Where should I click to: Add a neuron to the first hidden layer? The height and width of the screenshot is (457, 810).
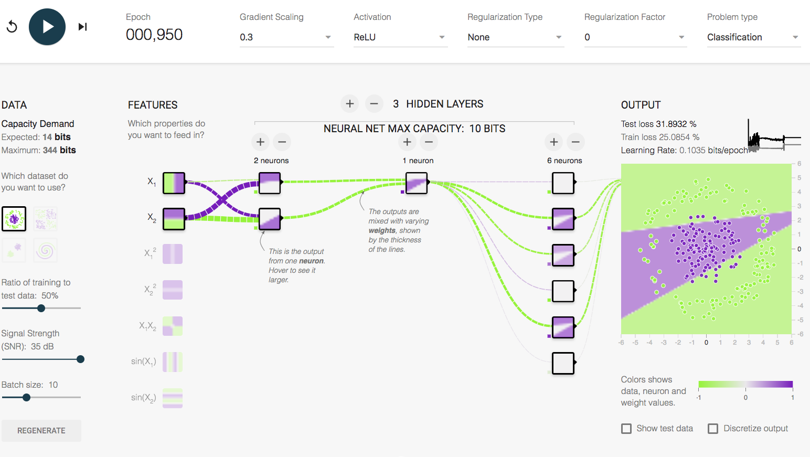[260, 142]
